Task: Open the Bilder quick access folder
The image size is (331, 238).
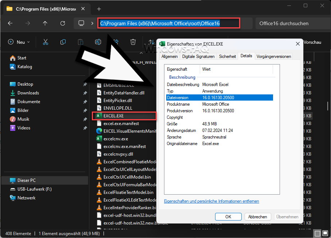Action: (x=19, y=110)
